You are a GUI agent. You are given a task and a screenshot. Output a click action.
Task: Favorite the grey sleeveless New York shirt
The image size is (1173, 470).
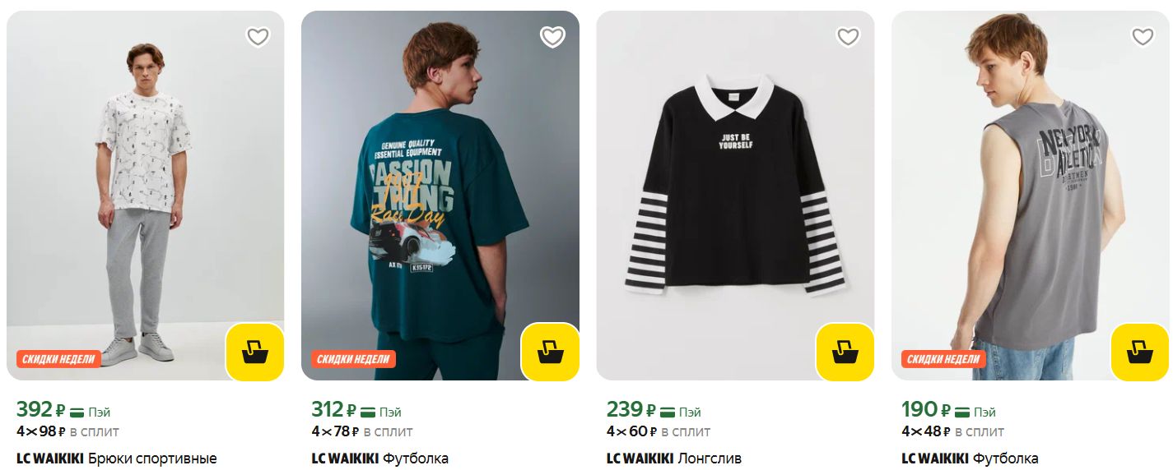[x=1143, y=37]
